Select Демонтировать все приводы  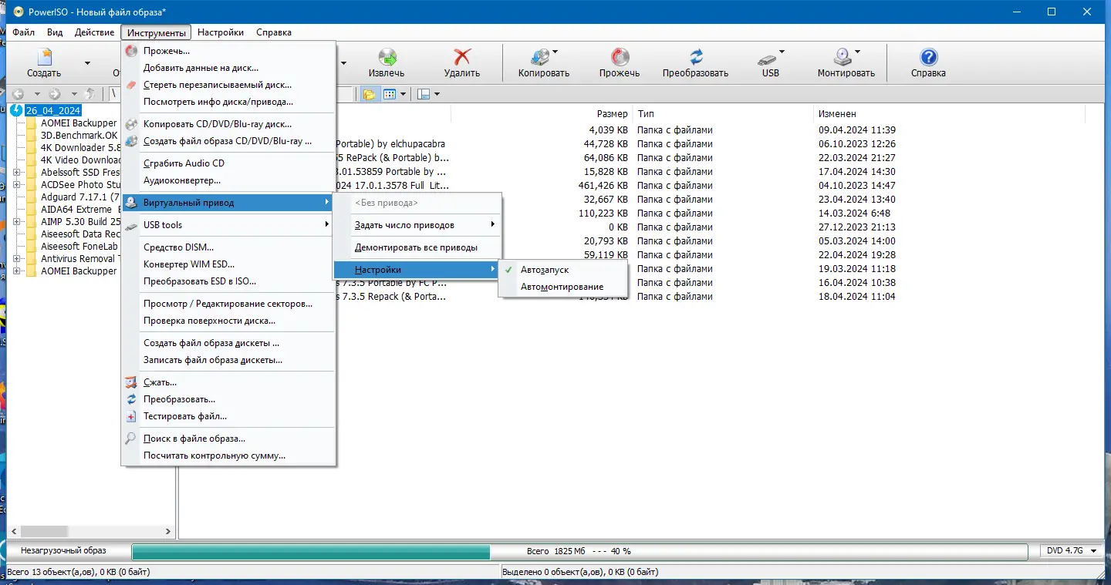tap(417, 247)
